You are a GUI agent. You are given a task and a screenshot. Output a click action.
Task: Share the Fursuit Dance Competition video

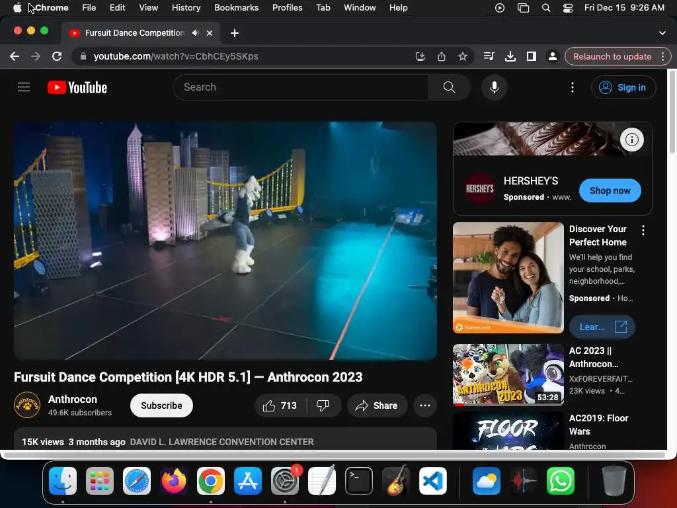pos(377,405)
